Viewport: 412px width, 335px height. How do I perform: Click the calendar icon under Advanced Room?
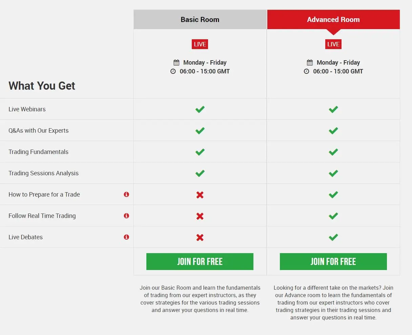310,62
